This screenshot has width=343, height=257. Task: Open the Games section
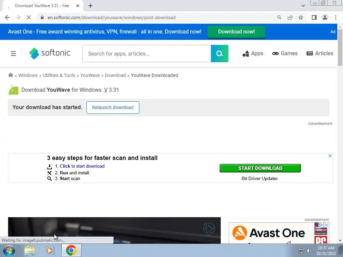click(285, 54)
